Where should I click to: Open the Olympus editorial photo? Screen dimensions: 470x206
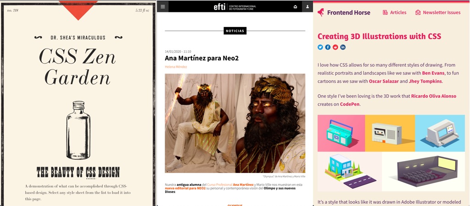point(235,123)
